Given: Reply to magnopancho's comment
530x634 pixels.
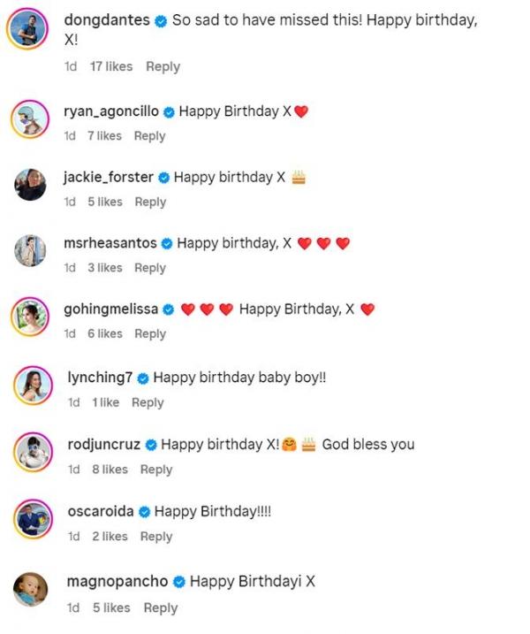Looking at the screenshot, I should tap(161, 607).
